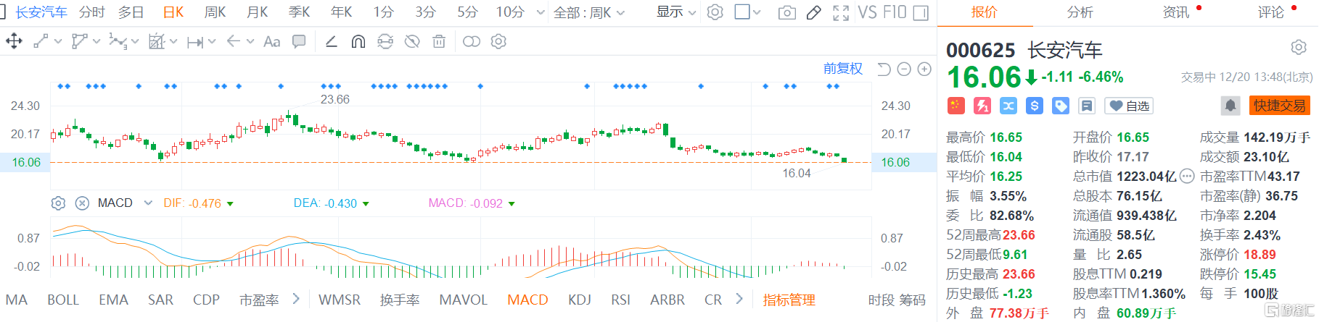Open MACD indicator settings gear
Viewport: 1319px width, 322px height.
[x=58, y=203]
